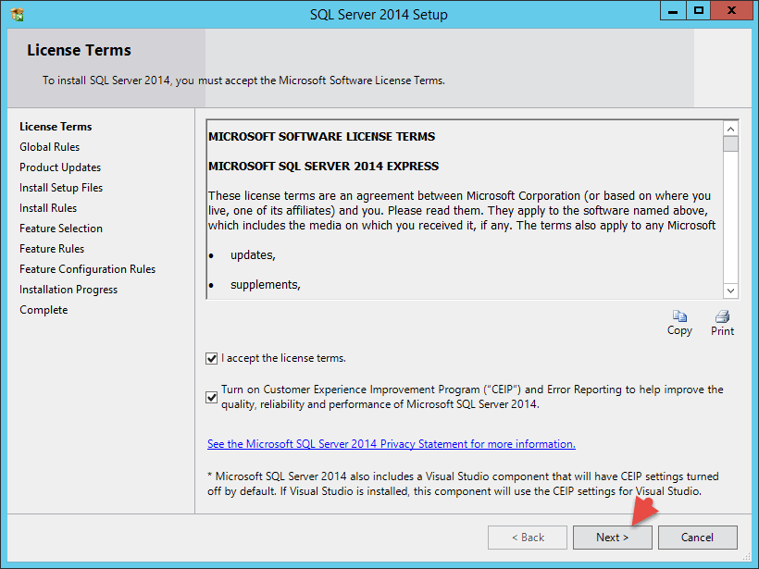This screenshot has height=569, width=759.
Task: Select Feature Configuration Rules step
Action: pyautogui.click(x=88, y=269)
